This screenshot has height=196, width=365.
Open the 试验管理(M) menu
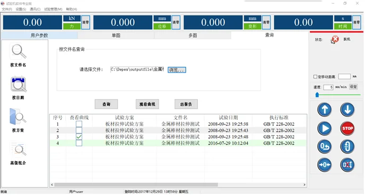(53, 9)
